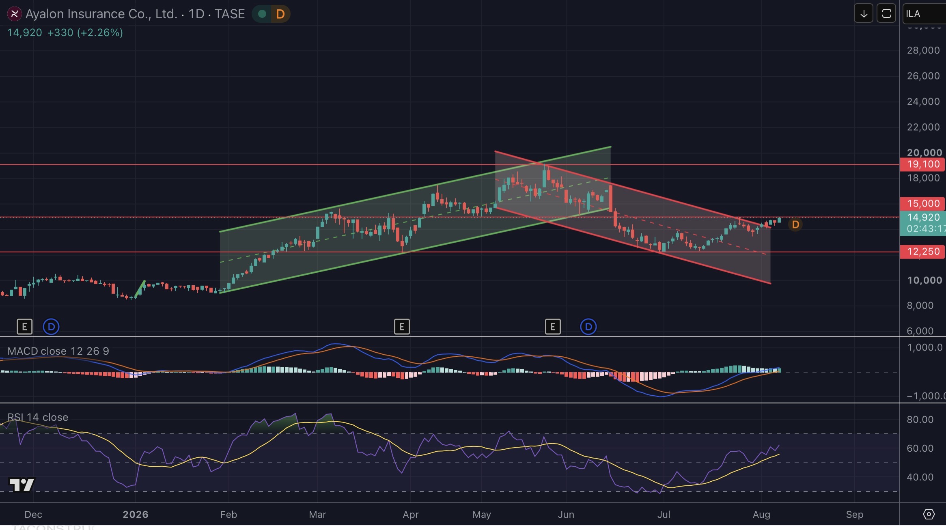Click 60.00 on the RSI scale
Image resolution: width=946 pixels, height=530 pixels.
tap(920, 448)
